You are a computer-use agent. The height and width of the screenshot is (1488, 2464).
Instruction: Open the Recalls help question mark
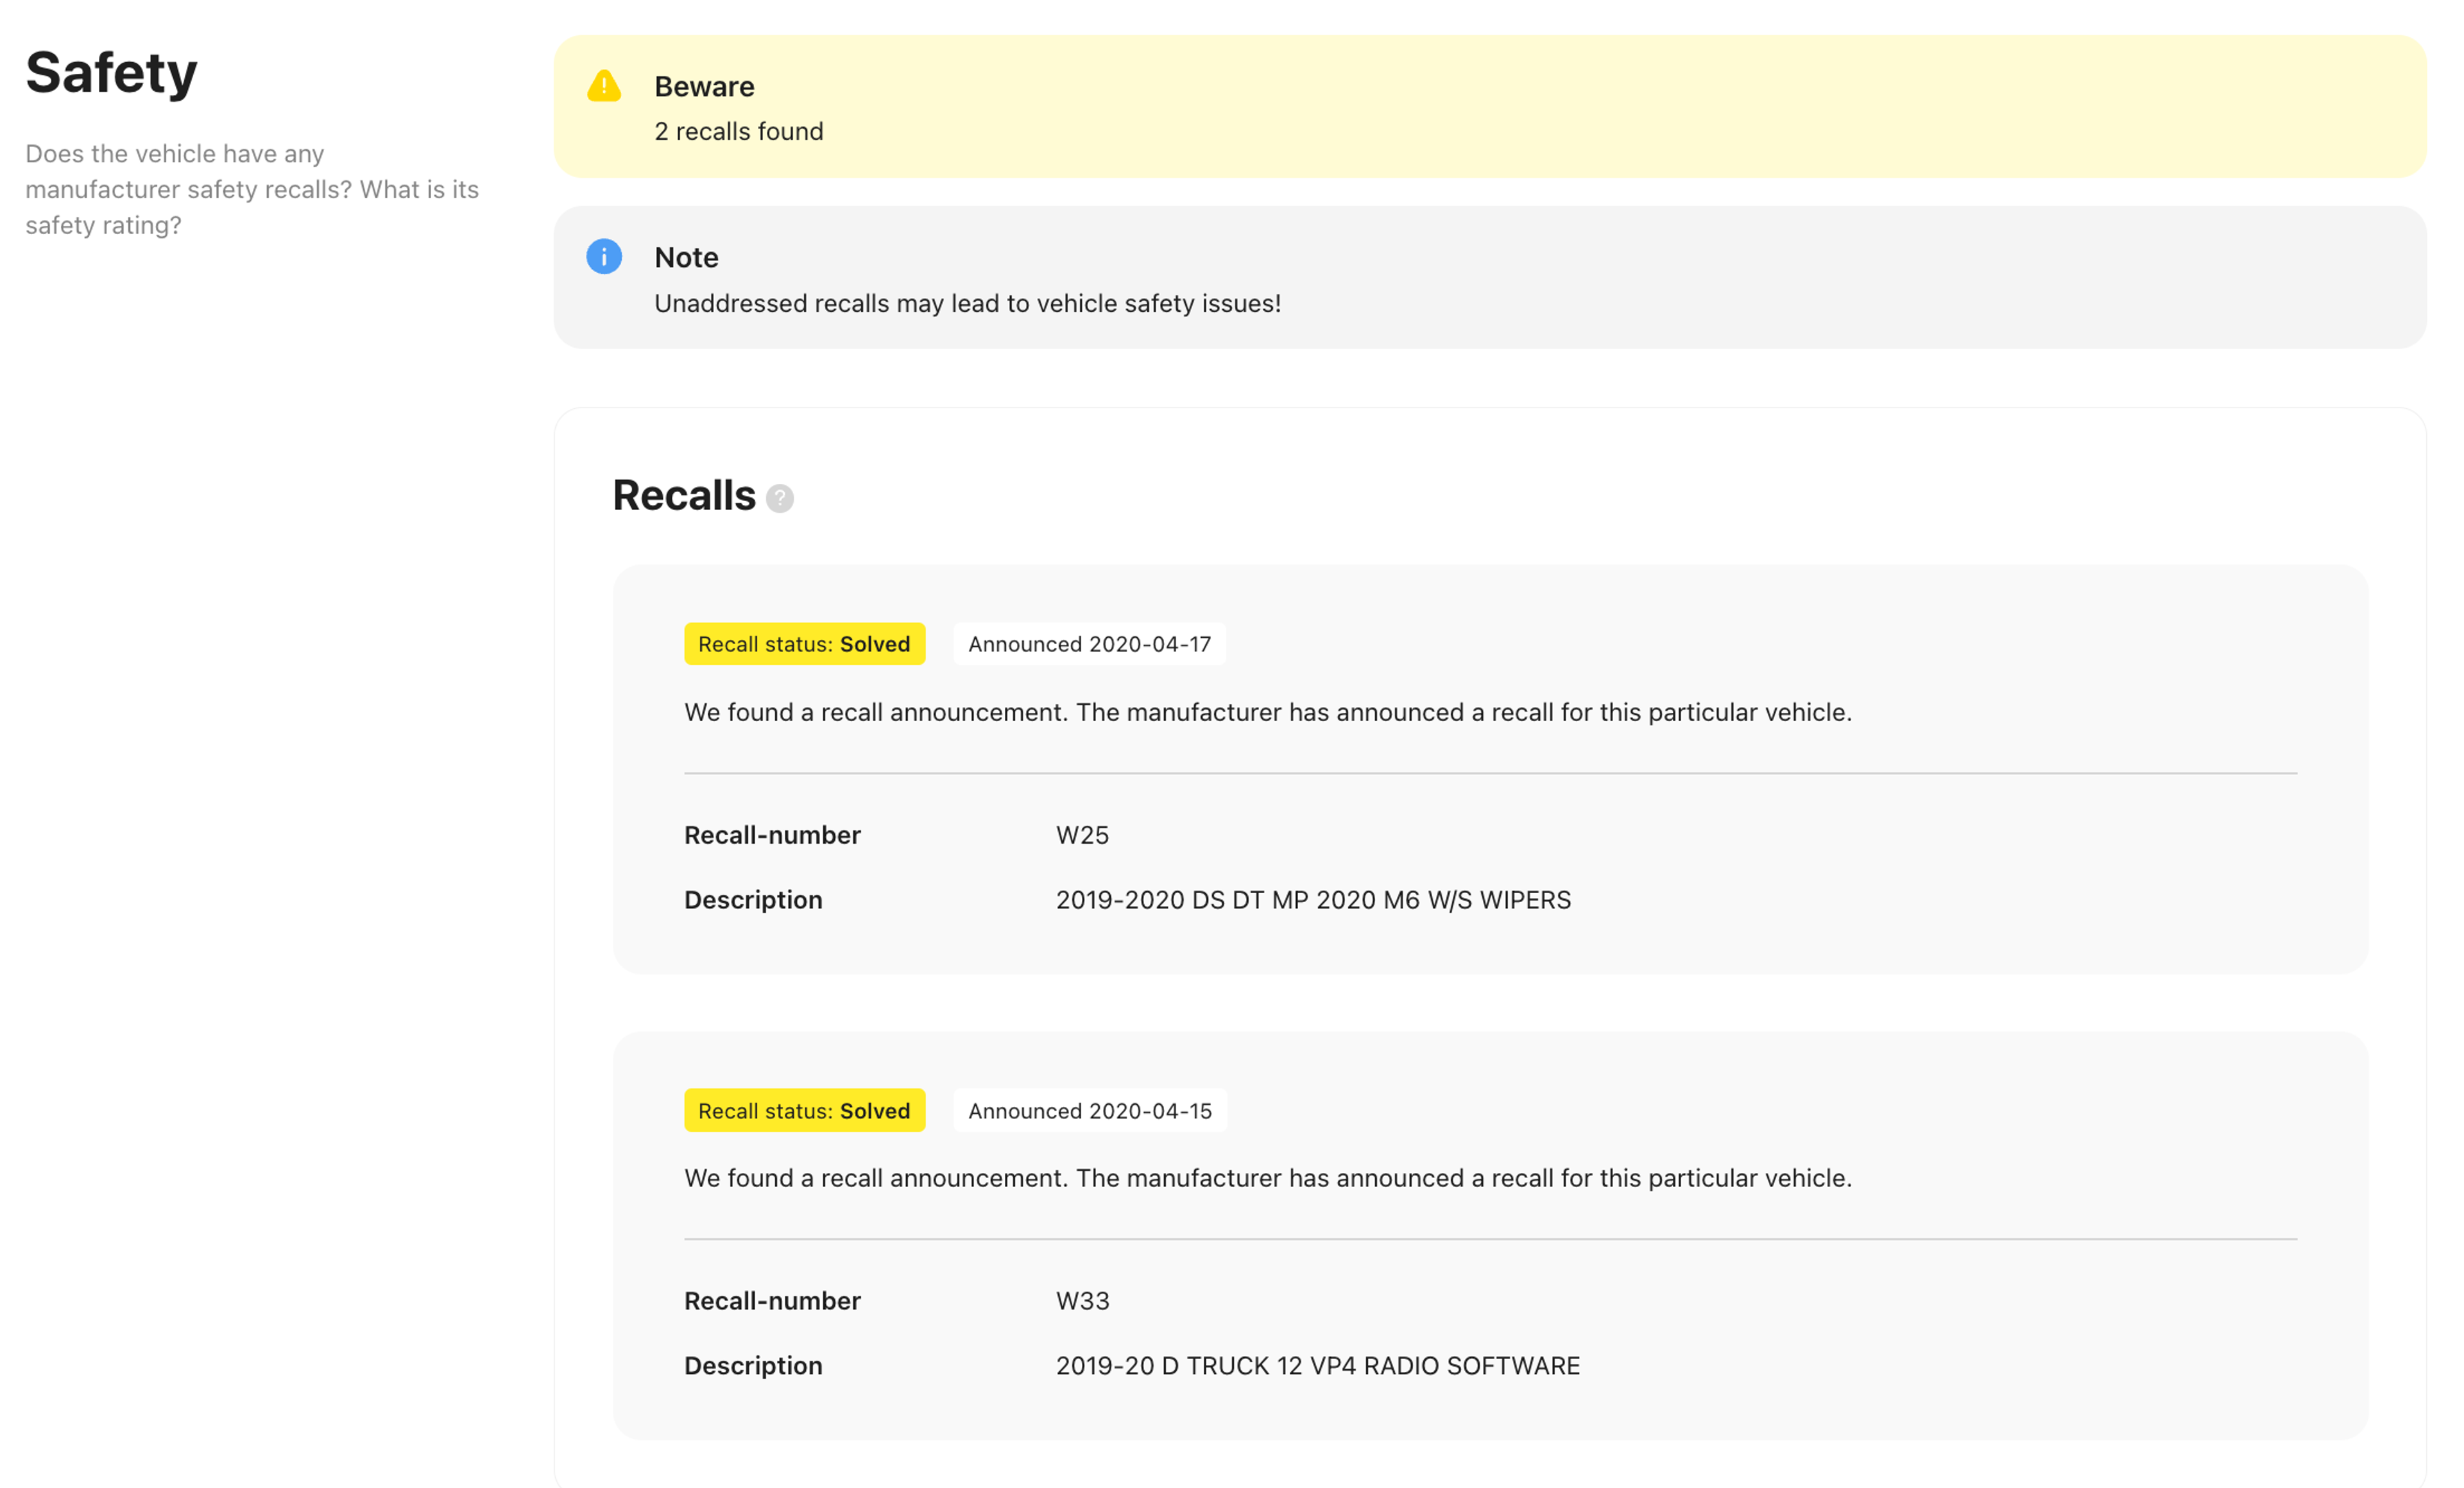point(779,498)
